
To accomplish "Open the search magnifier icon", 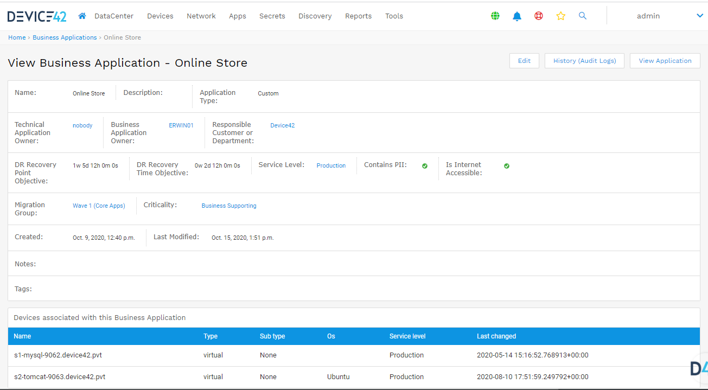I will point(583,16).
